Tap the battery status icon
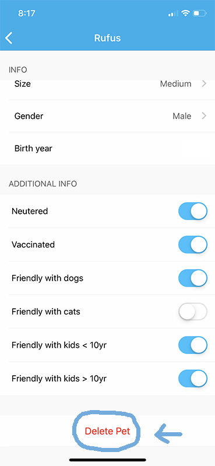The image size is (215, 466). (x=199, y=13)
